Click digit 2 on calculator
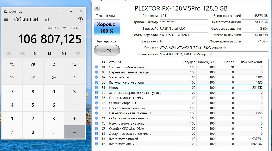The image size is (272, 151). pos(33,118)
